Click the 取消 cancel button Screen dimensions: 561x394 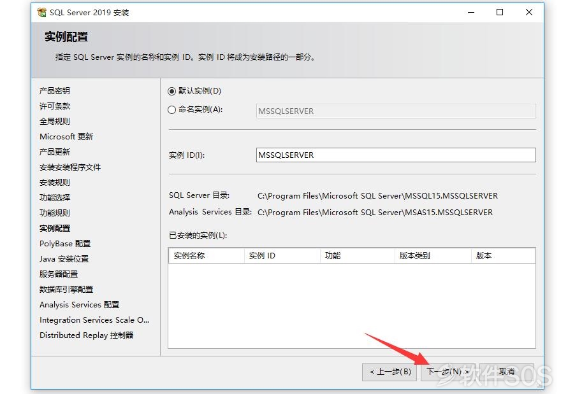click(507, 372)
